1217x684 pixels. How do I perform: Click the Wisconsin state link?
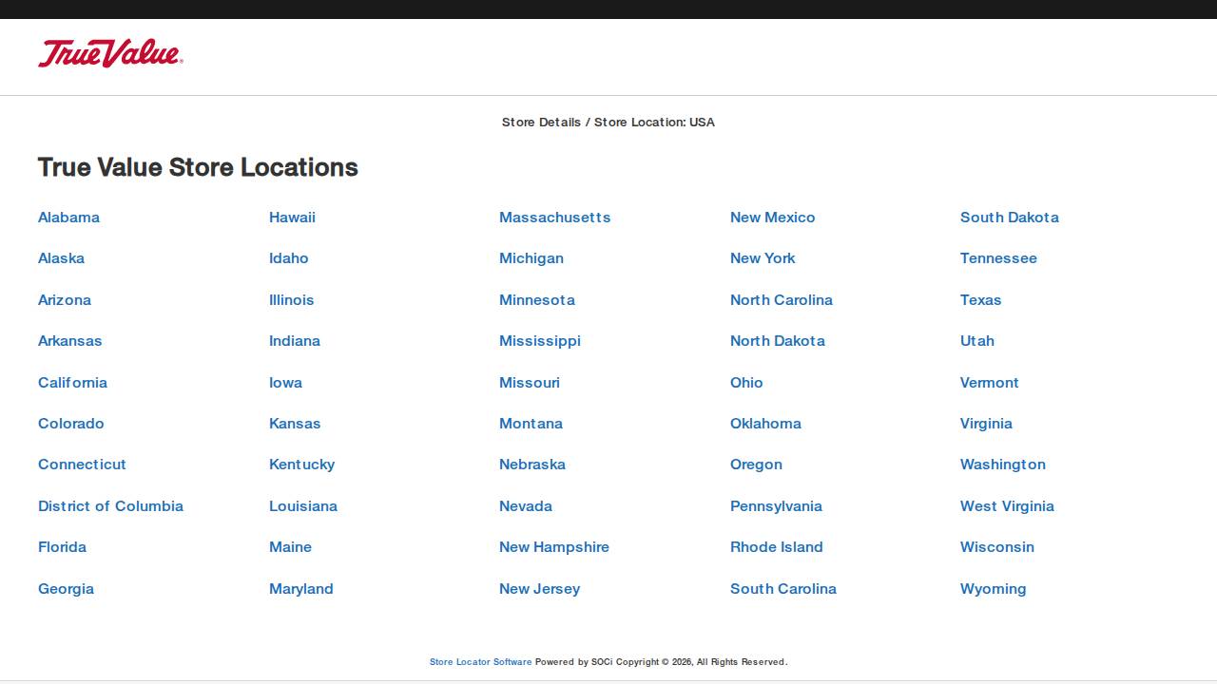coord(996,546)
